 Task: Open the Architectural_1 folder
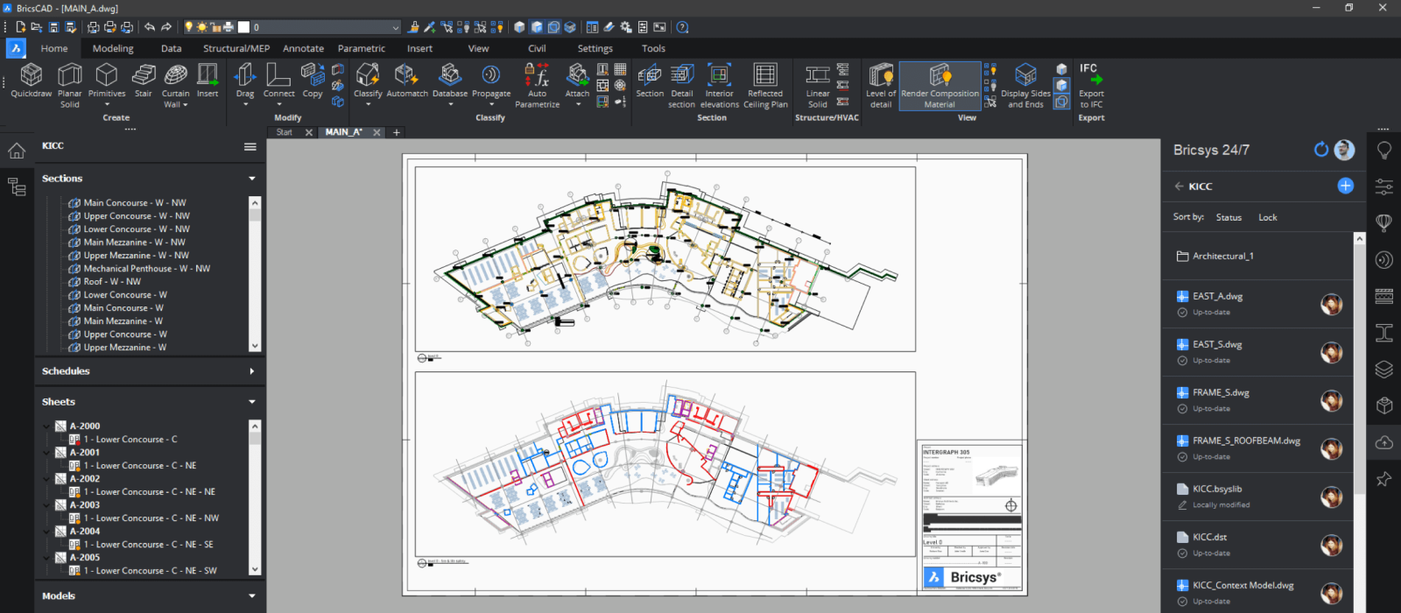pos(1222,256)
